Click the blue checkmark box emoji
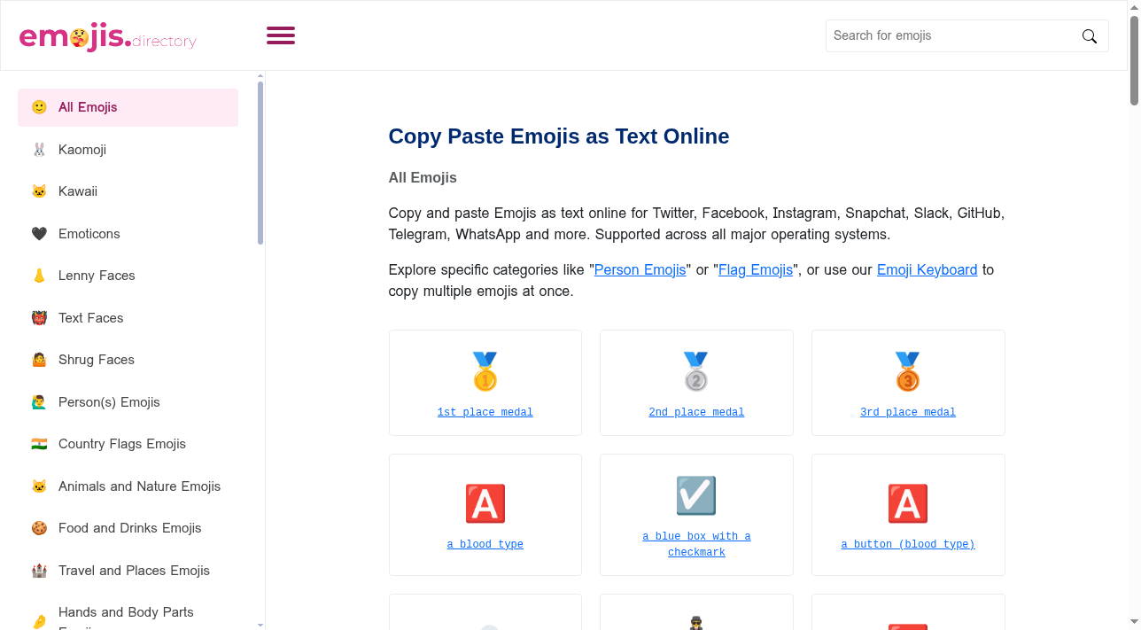The image size is (1141, 630). [696, 496]
